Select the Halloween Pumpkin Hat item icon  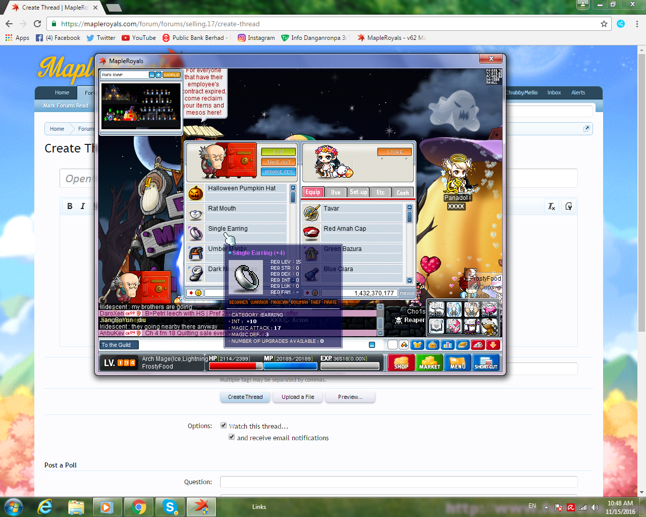[x=196, y=192]
